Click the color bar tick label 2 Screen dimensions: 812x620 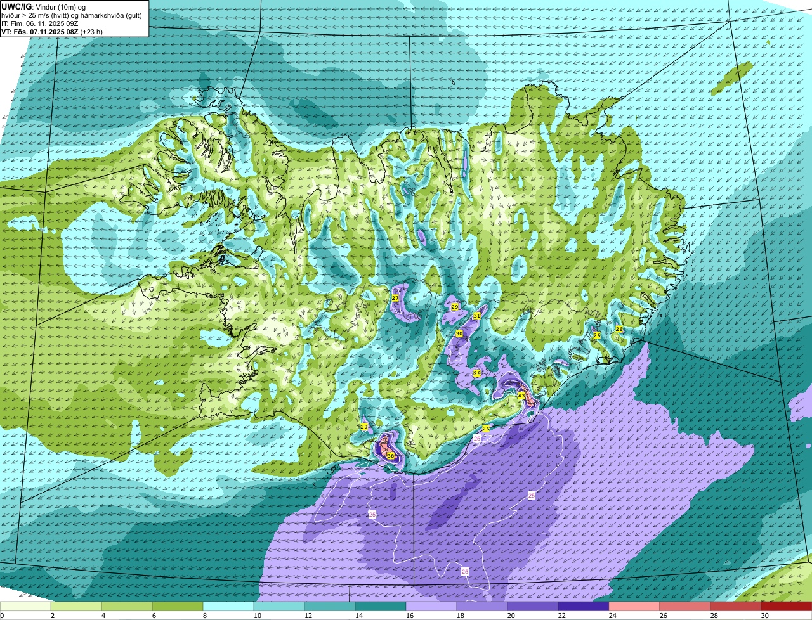tap(52, 616)
